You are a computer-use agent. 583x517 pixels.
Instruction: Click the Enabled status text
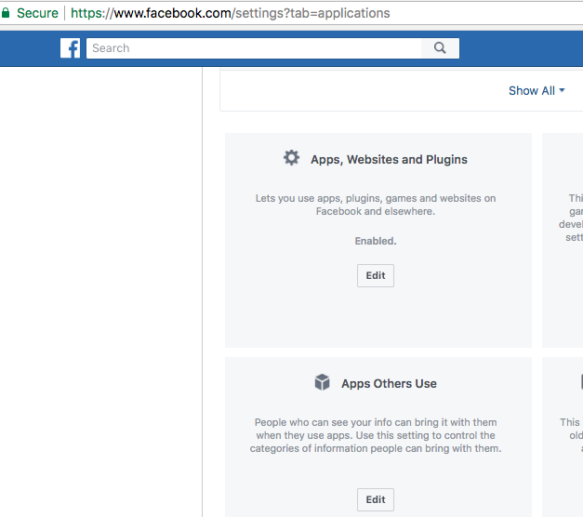tap(376, 241)
